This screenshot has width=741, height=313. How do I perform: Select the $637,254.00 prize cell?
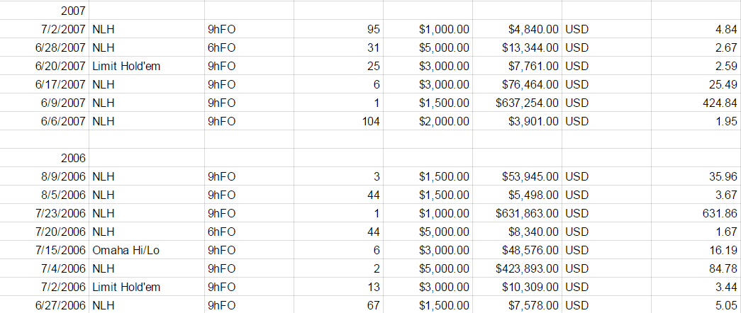pos(517,103)
